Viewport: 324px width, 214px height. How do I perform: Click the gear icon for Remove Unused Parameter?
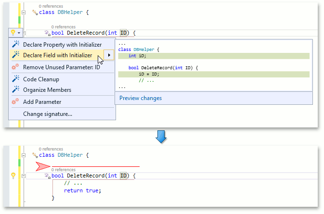click(15, 67)
